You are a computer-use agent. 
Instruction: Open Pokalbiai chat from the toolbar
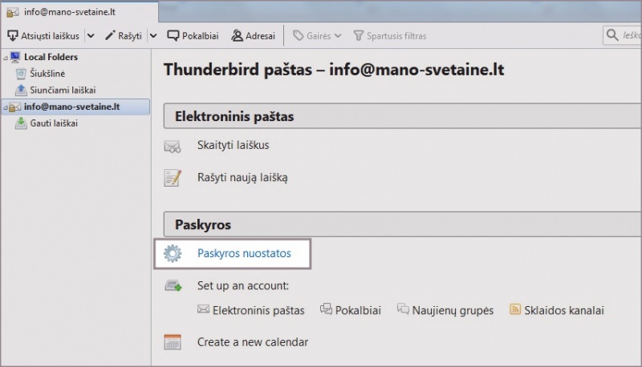coord(193,36)
